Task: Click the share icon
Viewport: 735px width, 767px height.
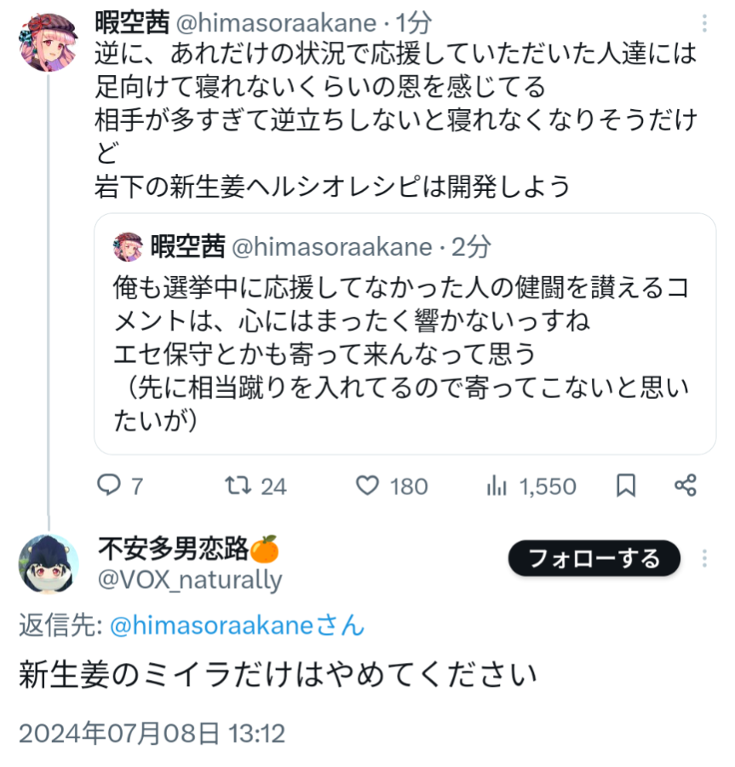Action: point(686,486)
